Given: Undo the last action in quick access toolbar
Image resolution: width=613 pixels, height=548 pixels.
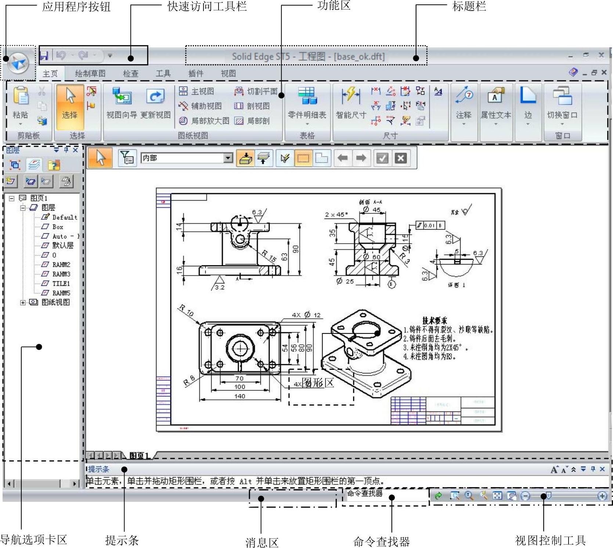Looking at the screenshot, I should coord(61,55).
